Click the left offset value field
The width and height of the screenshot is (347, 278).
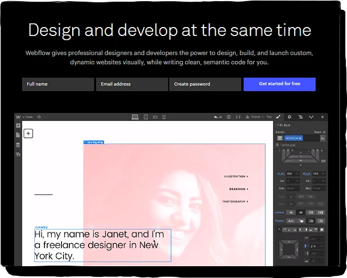click(x=317, y=246)
